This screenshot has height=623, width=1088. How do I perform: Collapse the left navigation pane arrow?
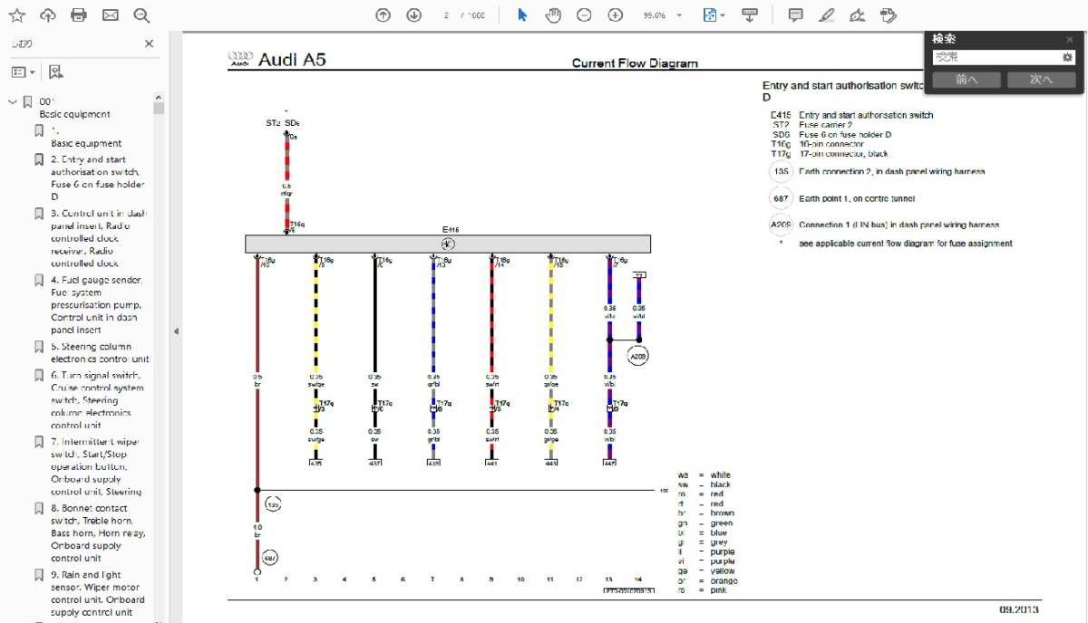(176, 331)
